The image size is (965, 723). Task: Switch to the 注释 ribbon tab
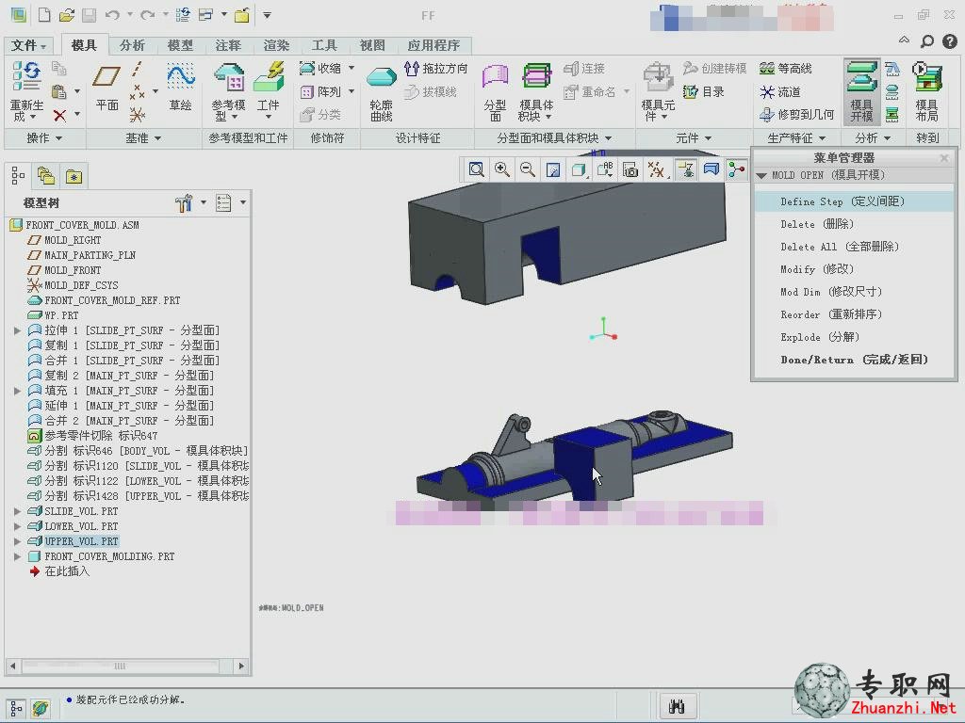[228, 45]
